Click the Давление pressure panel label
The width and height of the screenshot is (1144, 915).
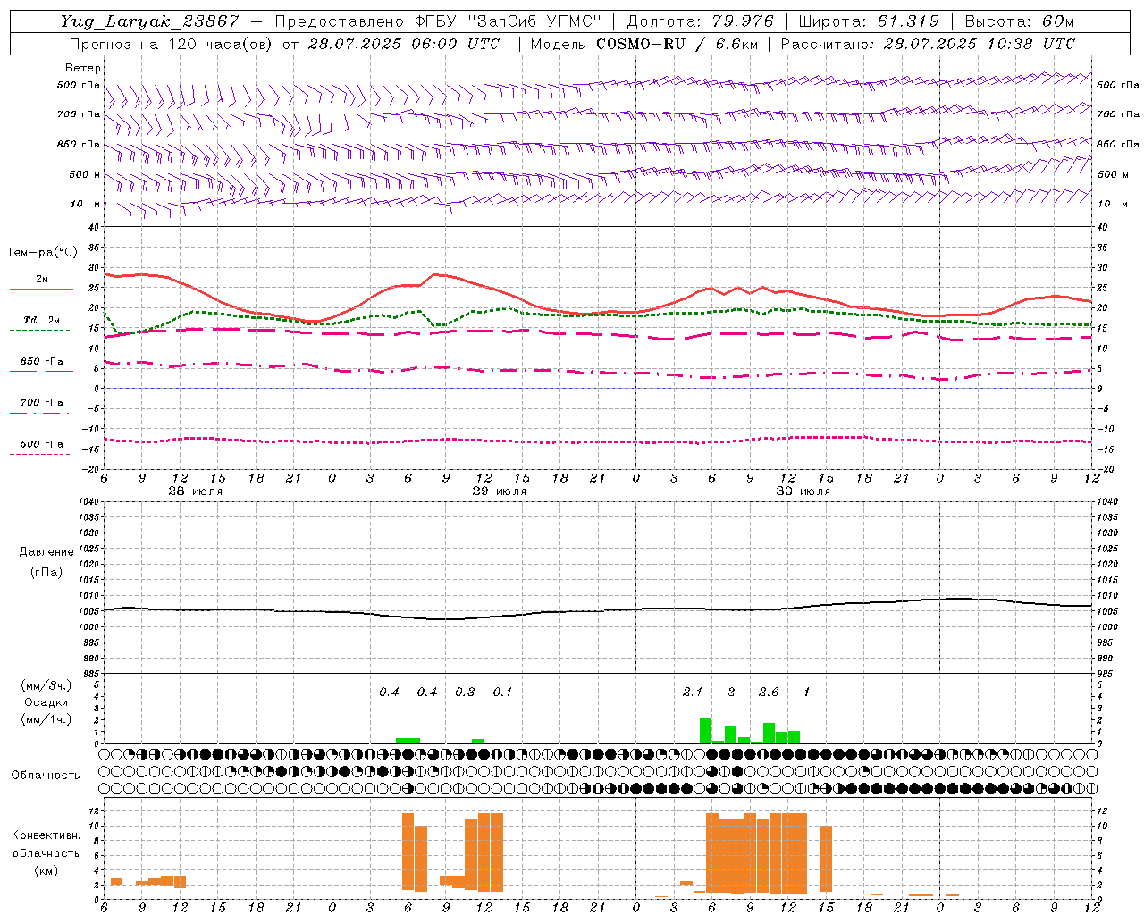pos(46,552)
